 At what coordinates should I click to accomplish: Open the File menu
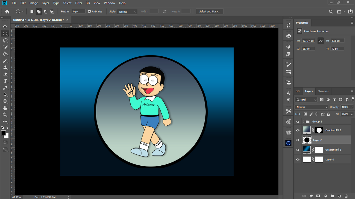[x=14, y=3]
